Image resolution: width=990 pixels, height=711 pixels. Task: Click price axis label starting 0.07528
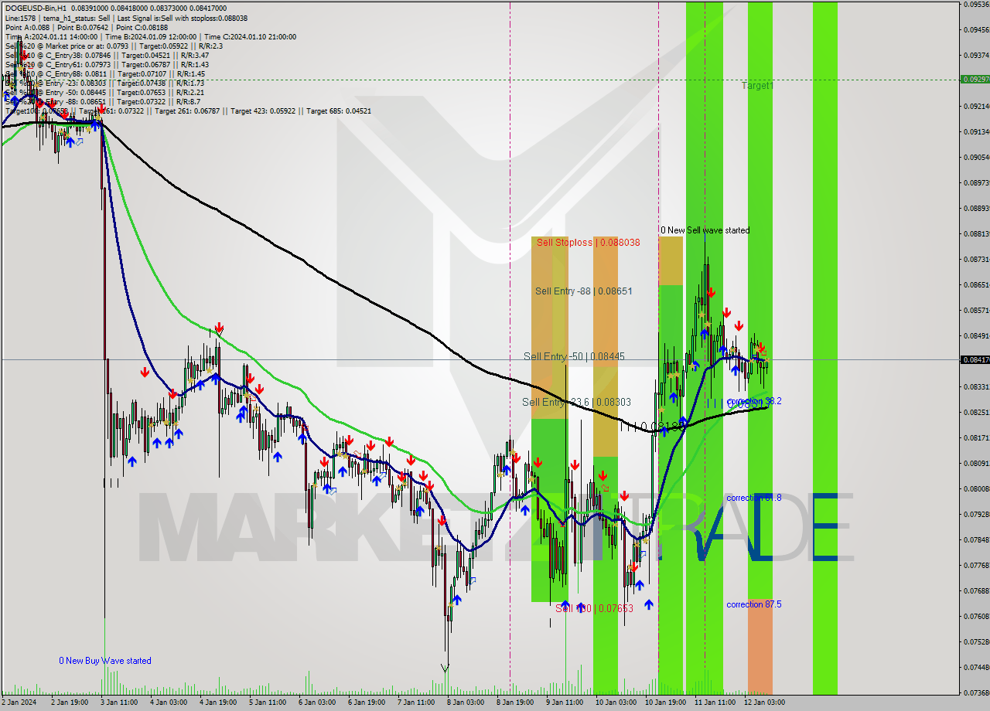976,642
